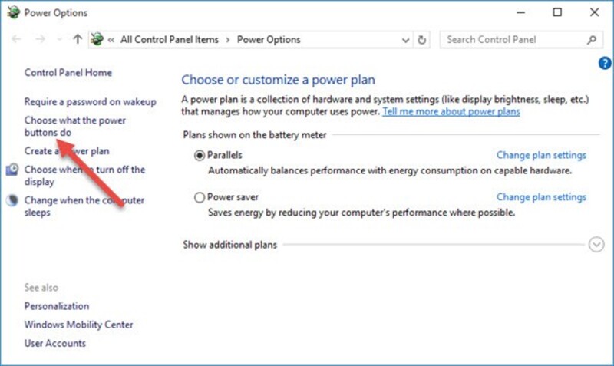Change plan settings for Parallels
This screenshot has width=614, height=366.
point(542,155)
